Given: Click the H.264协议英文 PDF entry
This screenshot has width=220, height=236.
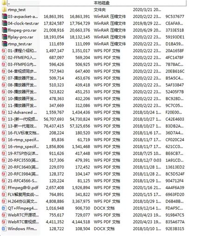Looking at the screenshot, I should click(x=22, y=201).
